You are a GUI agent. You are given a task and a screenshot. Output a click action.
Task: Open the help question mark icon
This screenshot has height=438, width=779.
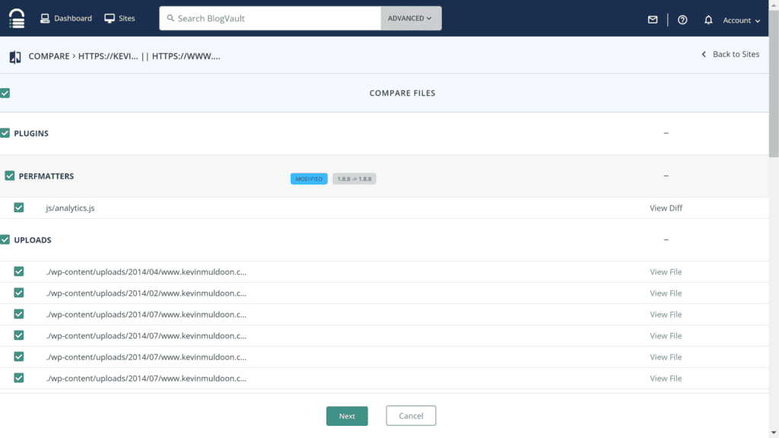point(682,20)
